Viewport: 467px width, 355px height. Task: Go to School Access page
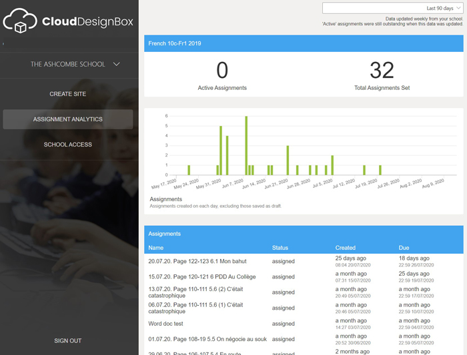pyautogui.click(x=67, y=145)
